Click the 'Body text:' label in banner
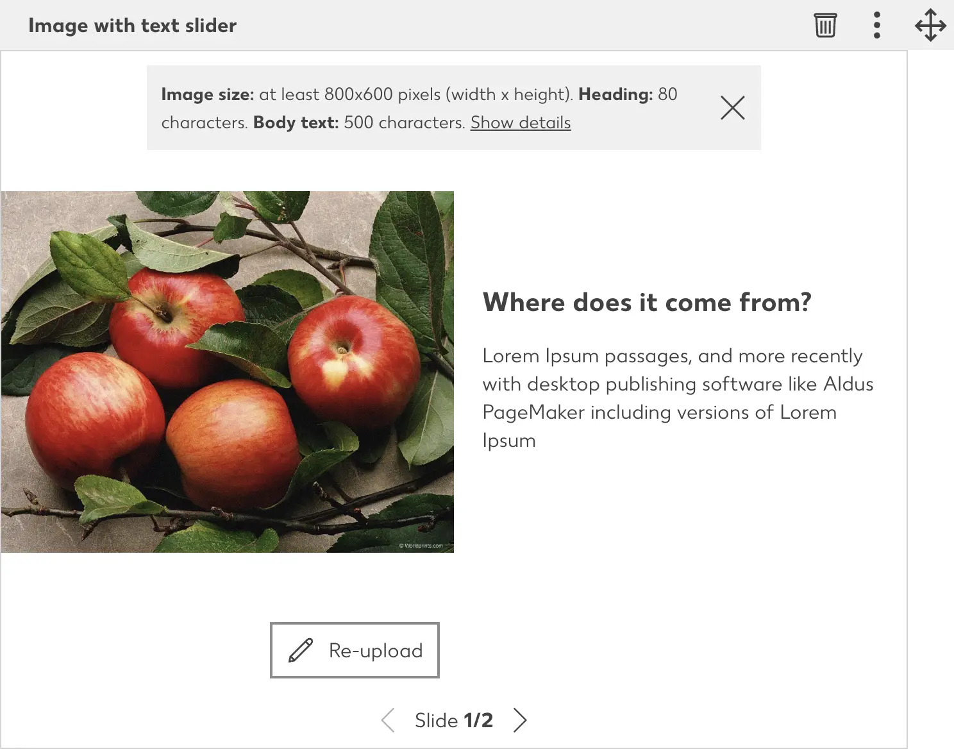The height and width of the screenshot is (749, 954). (296, 122)
